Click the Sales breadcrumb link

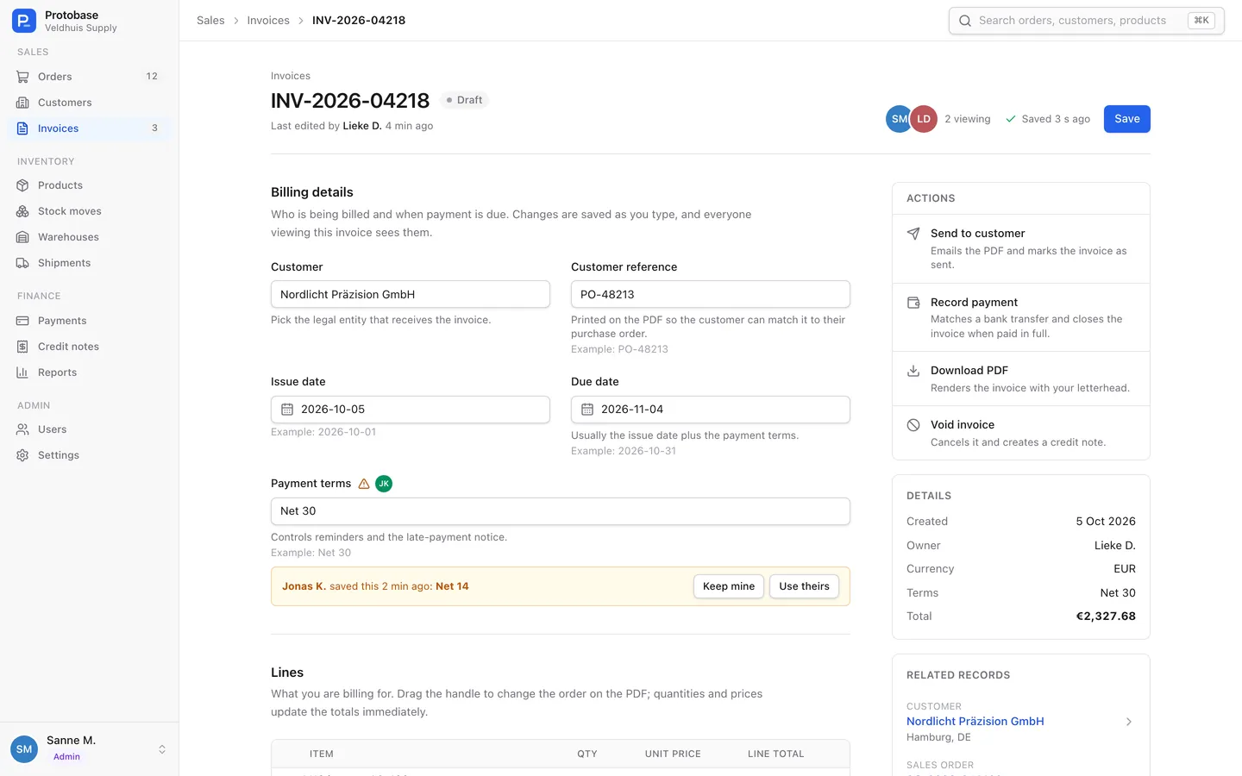[210, 21]
